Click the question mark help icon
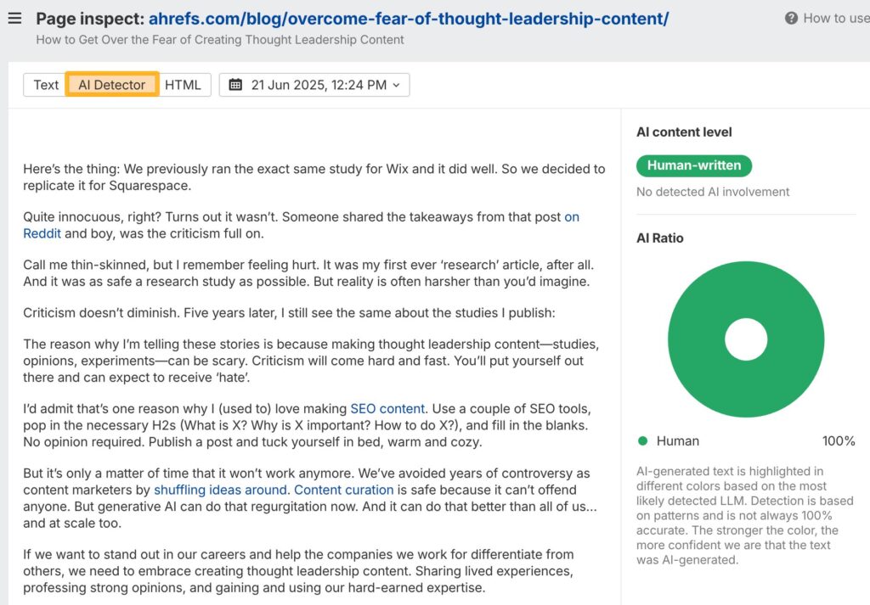This screenshot has height=605, width=870. click(791, 18)
